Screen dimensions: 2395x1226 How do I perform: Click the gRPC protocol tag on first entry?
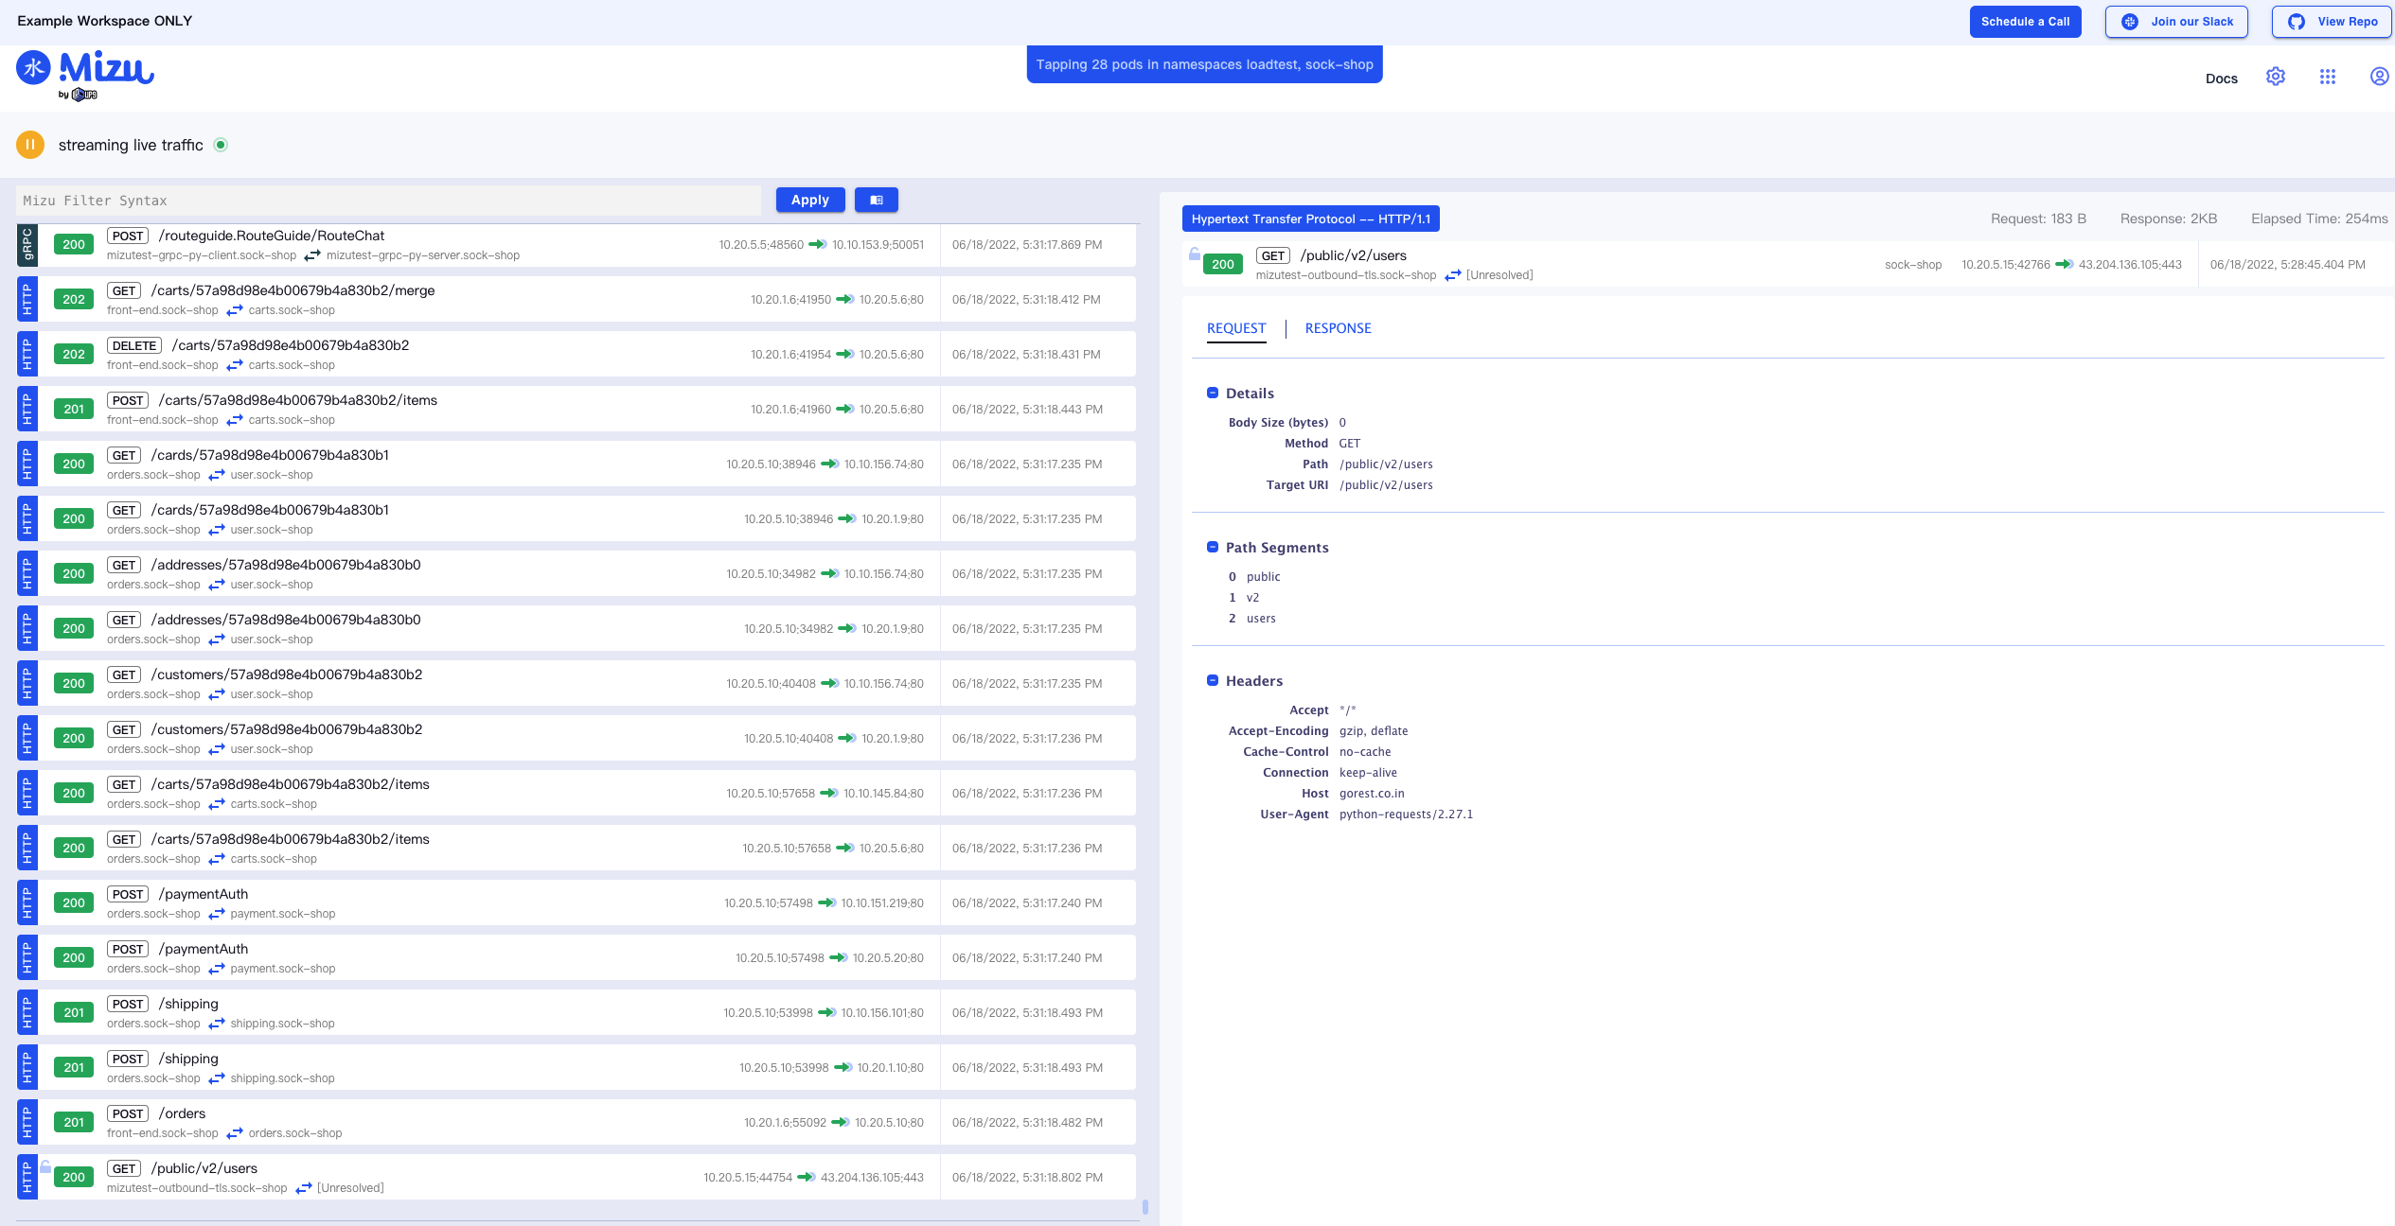coord(27,245)
